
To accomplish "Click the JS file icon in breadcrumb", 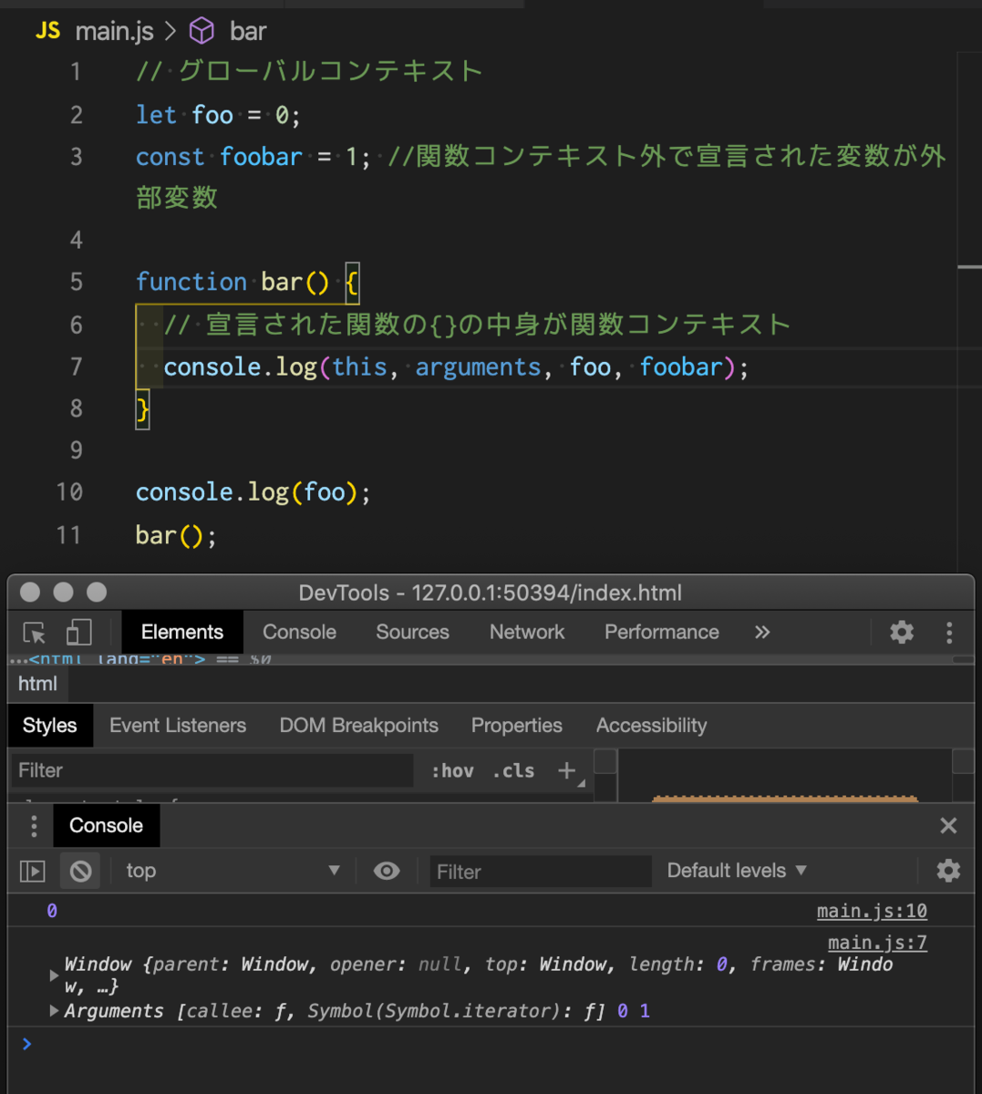I will pos(47,31).
